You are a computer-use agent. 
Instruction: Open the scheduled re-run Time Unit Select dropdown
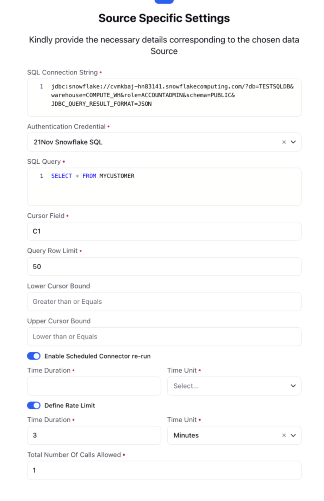(x=234, y=386)
